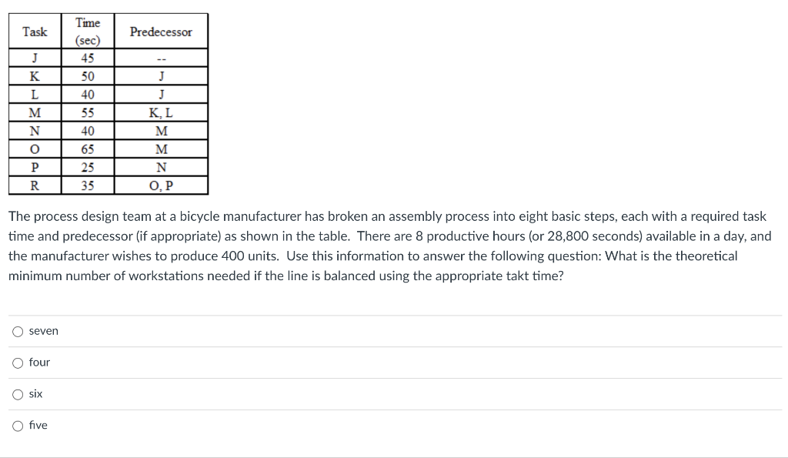
Task: Select the radio button for seven
Action: coord(18,331)
